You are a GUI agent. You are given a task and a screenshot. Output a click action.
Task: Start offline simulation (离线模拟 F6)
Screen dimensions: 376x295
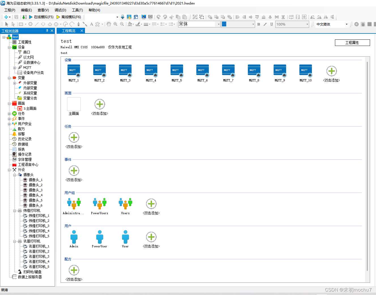coord(69,17)
